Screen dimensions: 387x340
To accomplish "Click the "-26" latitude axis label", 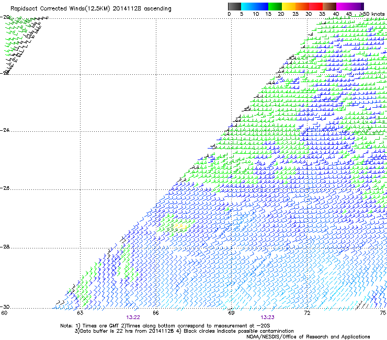I will (x=5, y=188).
